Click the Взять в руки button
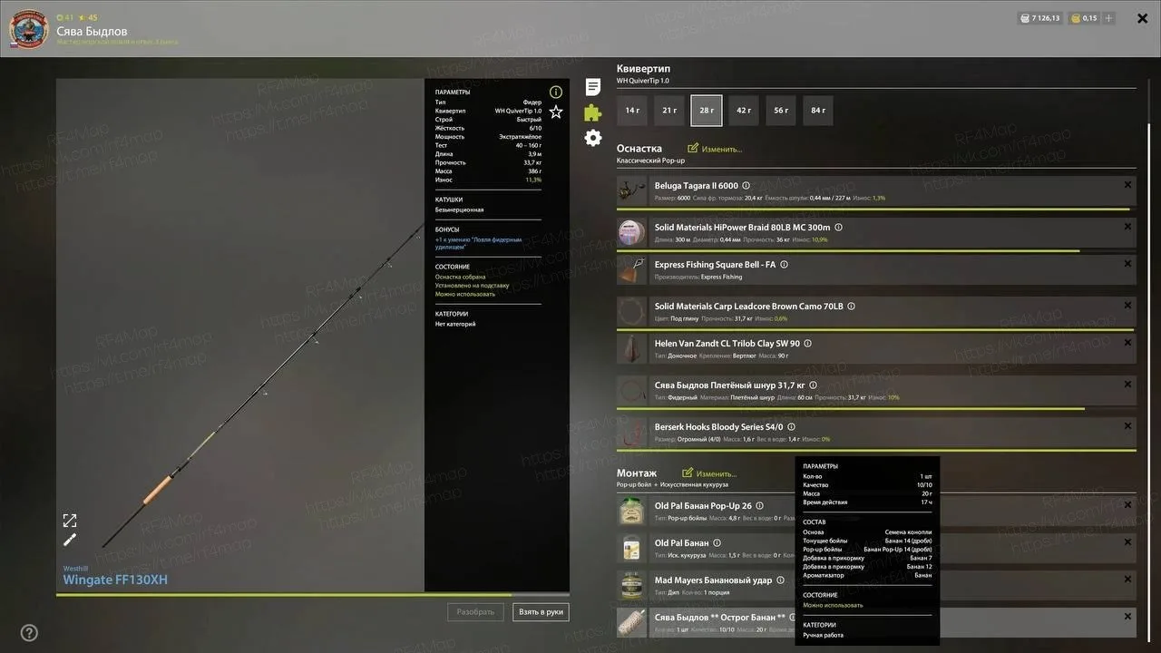Image resolution: width=1161 pixels, height=653 pixels. pyautogui.click(x=541, y=612)
